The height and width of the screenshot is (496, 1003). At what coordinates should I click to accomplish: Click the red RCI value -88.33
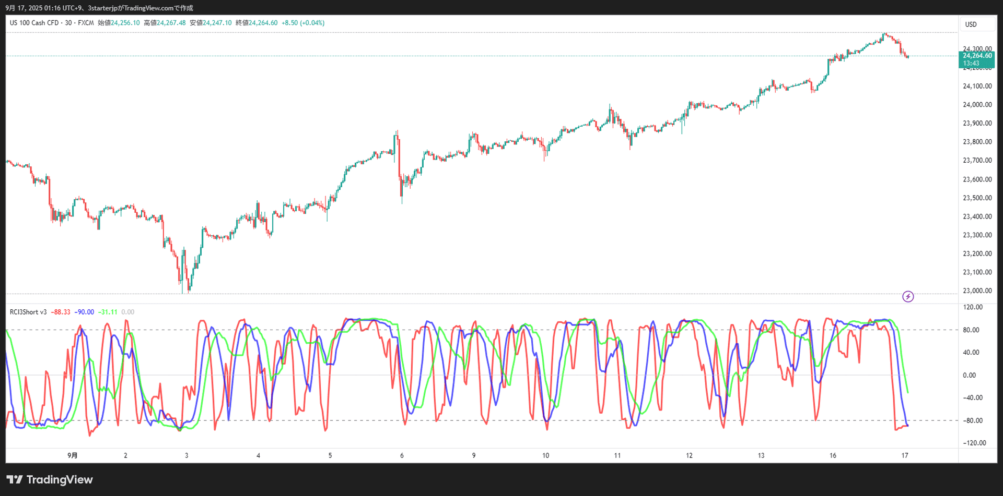(x=61, y=312)
